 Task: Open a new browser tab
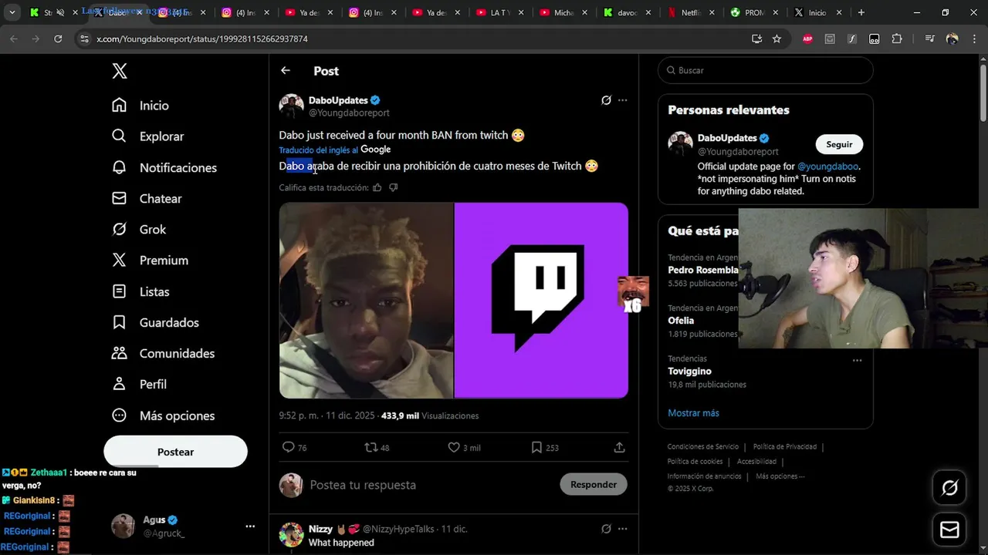[x=861, y=12]
